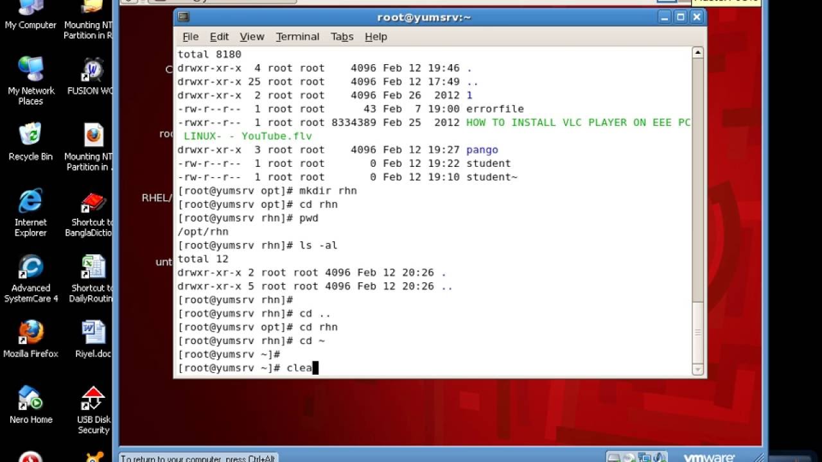Viewport: 822px width, 462px height.
Task: Click the 'ls -al' command line
Action: (258, 245)
